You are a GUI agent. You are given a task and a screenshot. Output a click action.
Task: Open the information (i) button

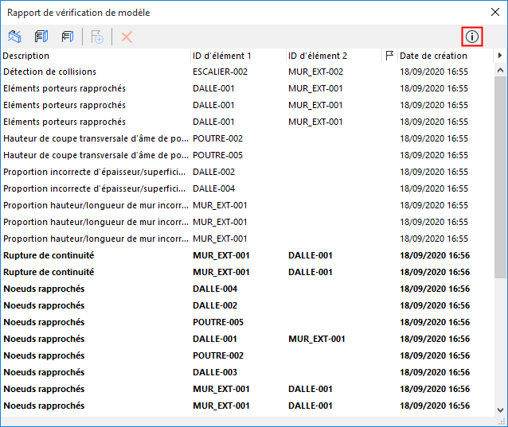click(x=472, y=37)
